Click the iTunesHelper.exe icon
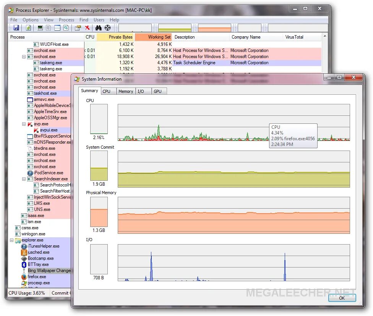 point(24,246)
